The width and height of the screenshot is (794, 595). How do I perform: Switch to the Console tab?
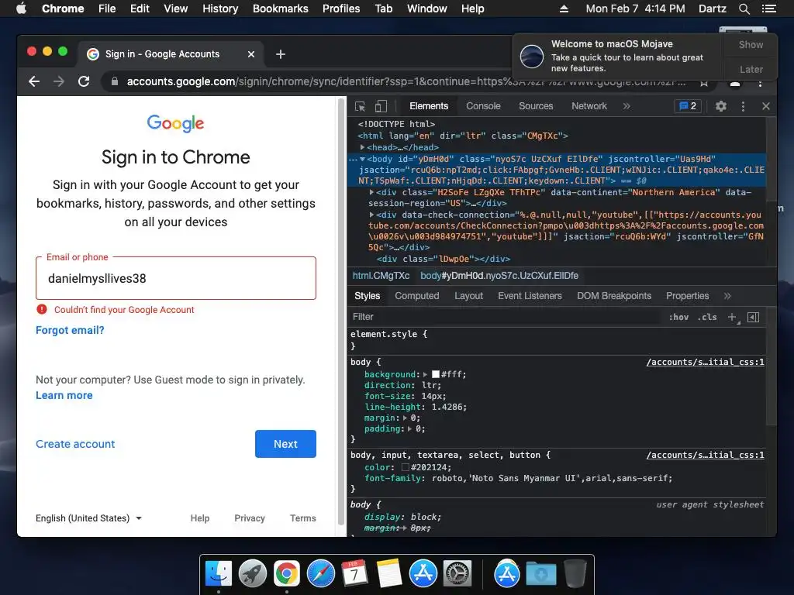483,106
